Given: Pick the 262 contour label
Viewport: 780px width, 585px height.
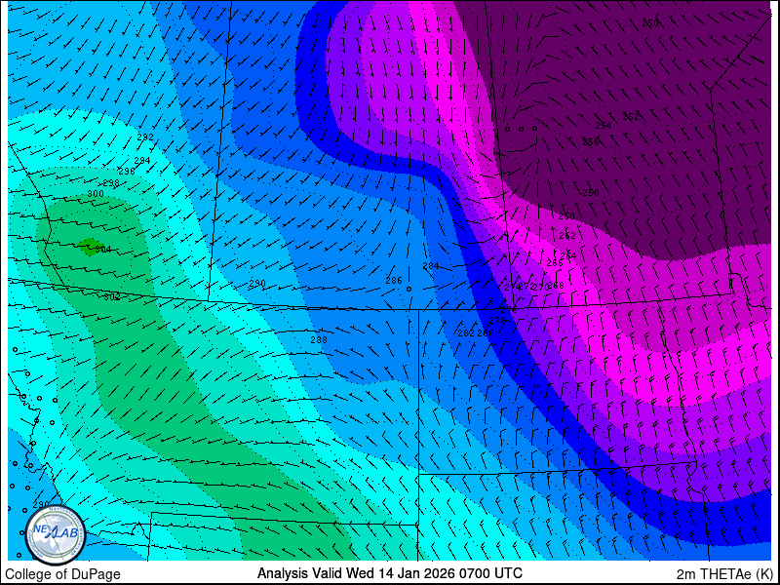Looking at the screenshot, I should click(567, 235).
